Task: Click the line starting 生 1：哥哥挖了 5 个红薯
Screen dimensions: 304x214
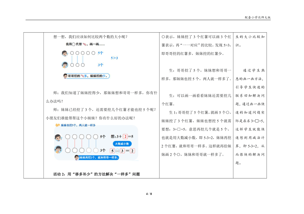Action: (x=200, y=112)
